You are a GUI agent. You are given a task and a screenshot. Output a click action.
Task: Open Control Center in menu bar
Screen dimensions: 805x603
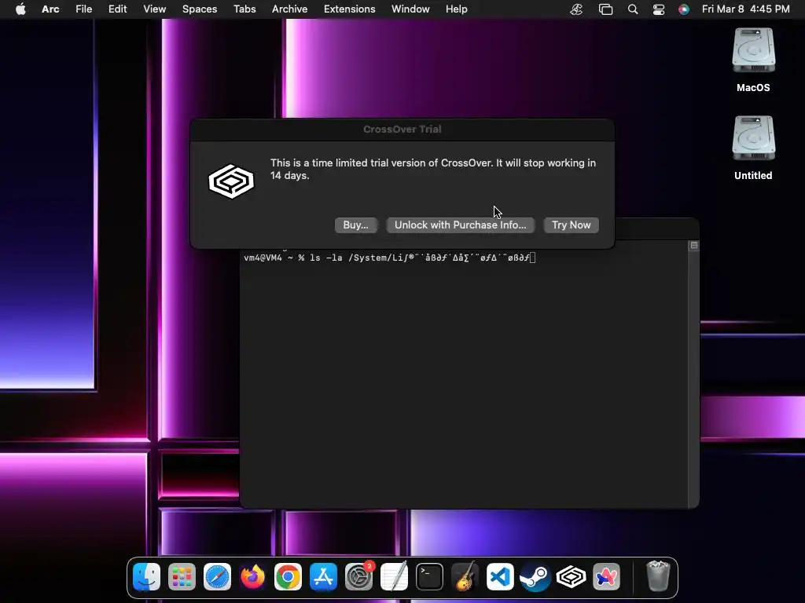[659, 9]
